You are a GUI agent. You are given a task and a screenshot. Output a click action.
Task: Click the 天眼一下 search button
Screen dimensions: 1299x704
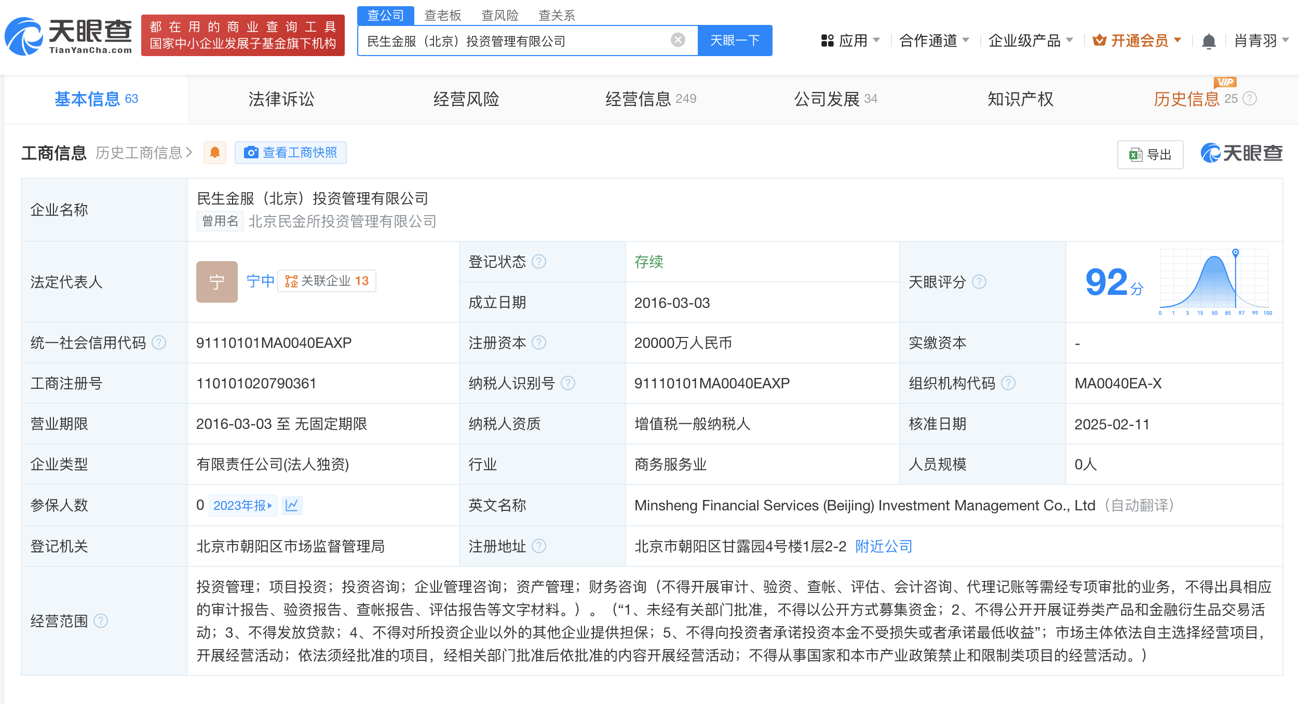tap(734, 40)
